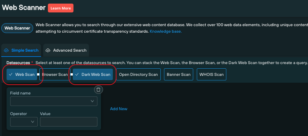This screenshot has width=308, height=136.
Task: Click the Web Scanner pill button
Action: click(x=17, y=28)
